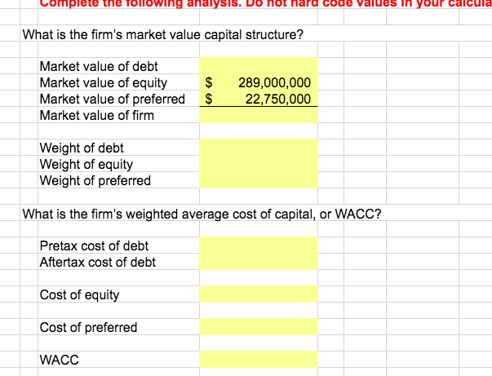492x376 pixels.
Task: Click the 'Weight of debt' label
Action: point(82,148)
